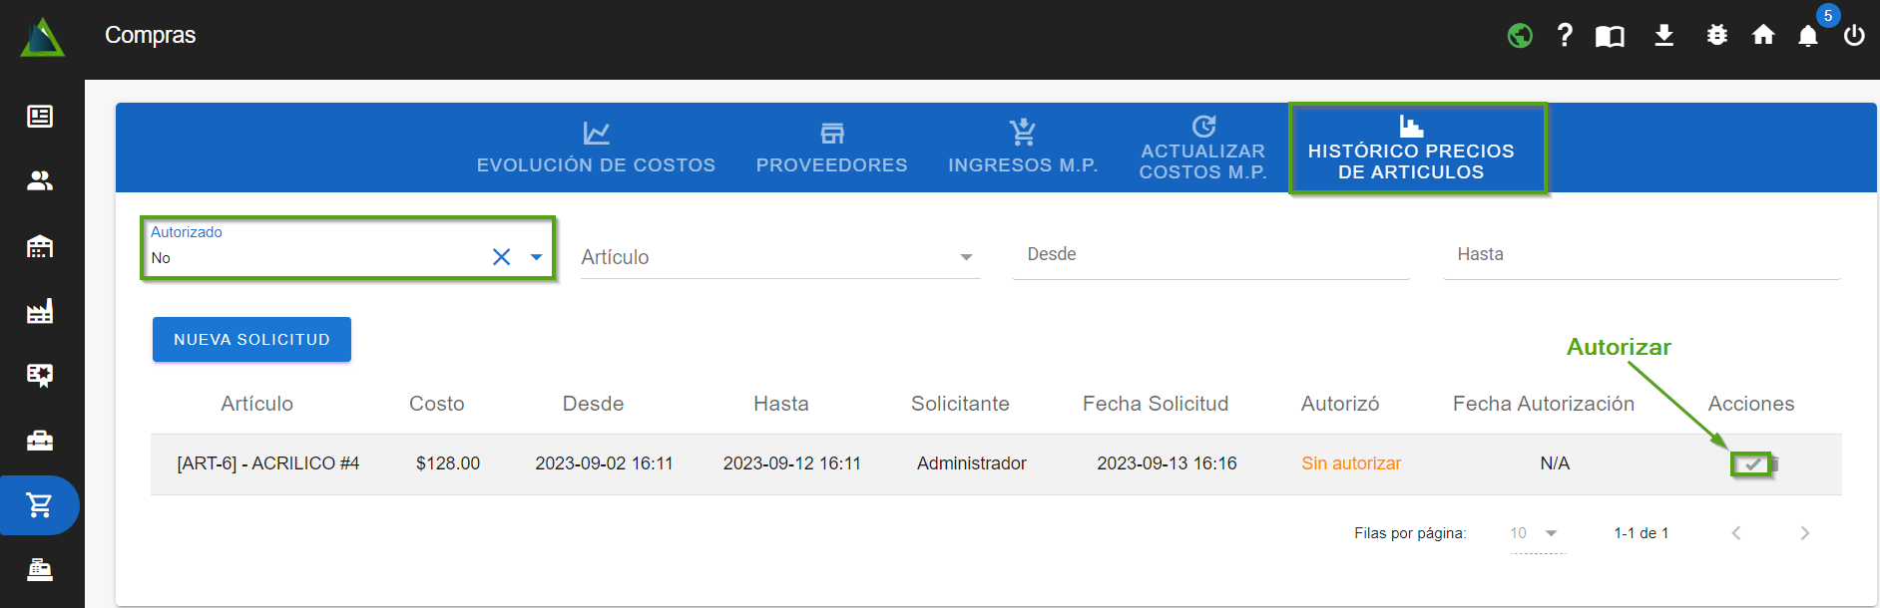Viewport: 1880px width, 608px height.
Task: Open notifications bell with 5 badge
Action: click(x=1808, y=36)
